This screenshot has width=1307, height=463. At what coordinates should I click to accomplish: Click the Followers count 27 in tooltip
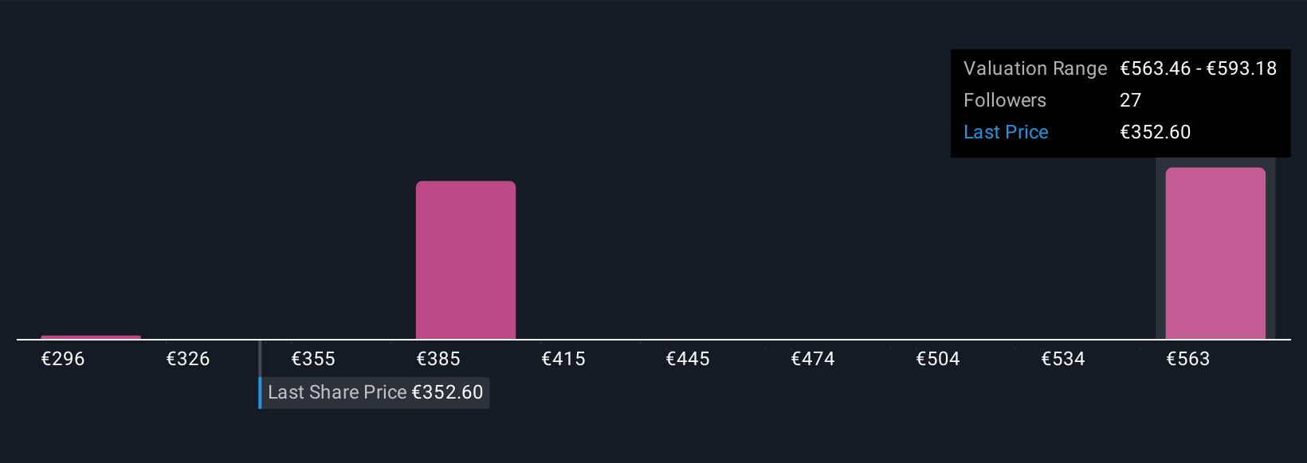(x=1130, y=100)
